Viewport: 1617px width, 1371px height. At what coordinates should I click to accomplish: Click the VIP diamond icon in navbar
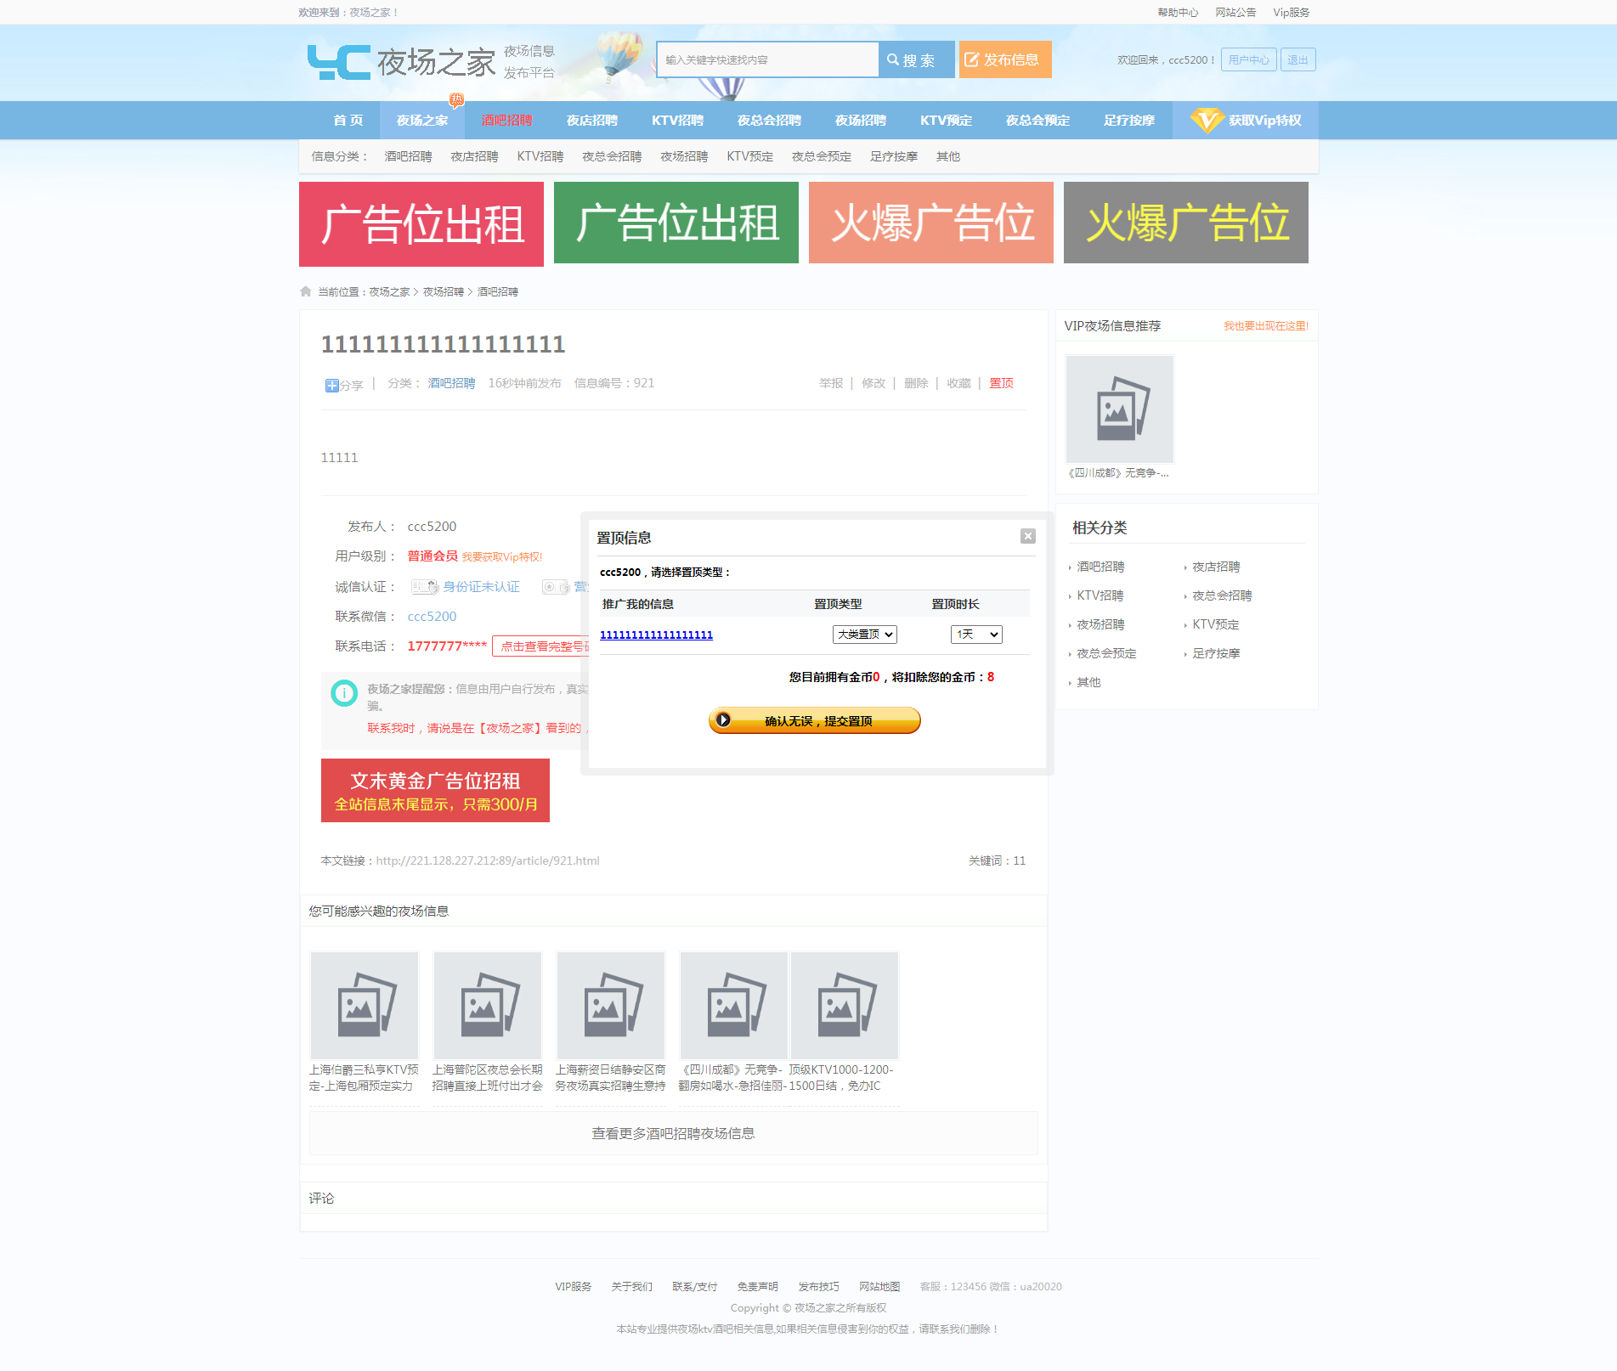tap(1206, 120)
